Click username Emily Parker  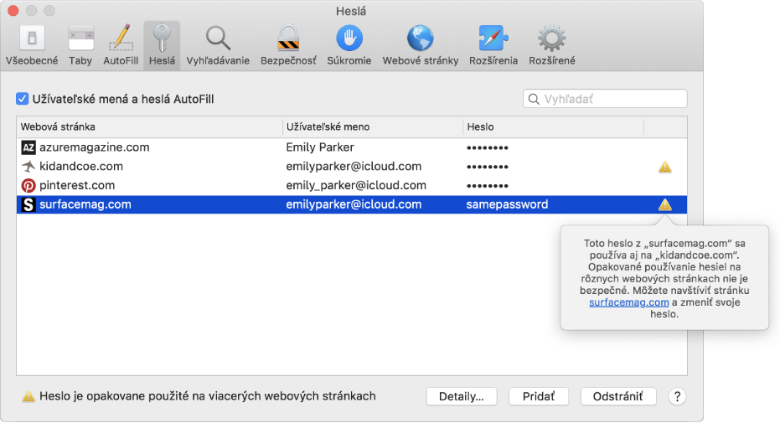click(x=320, y=147)
